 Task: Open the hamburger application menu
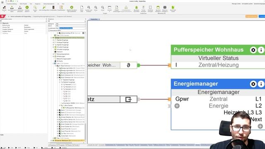click(x=2, y=2)
